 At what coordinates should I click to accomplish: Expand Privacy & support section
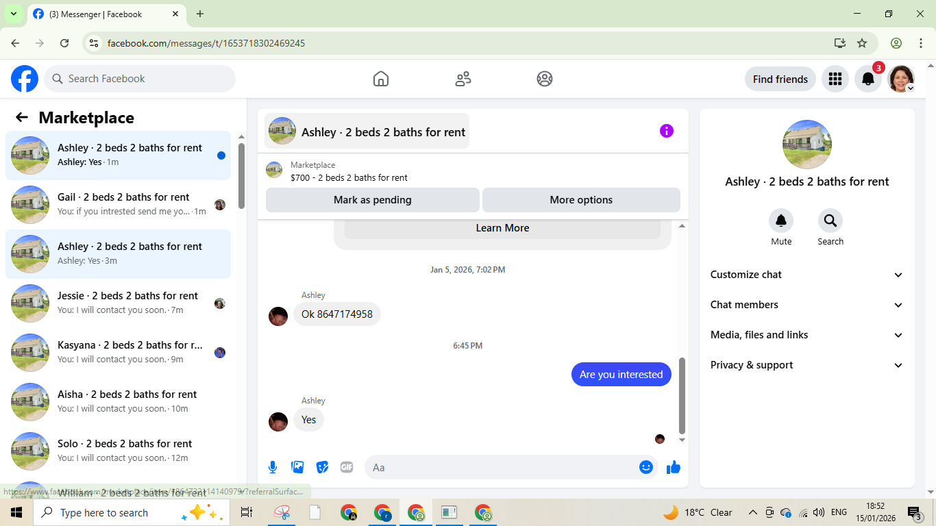pyautogui.click(x=807, y=365)
